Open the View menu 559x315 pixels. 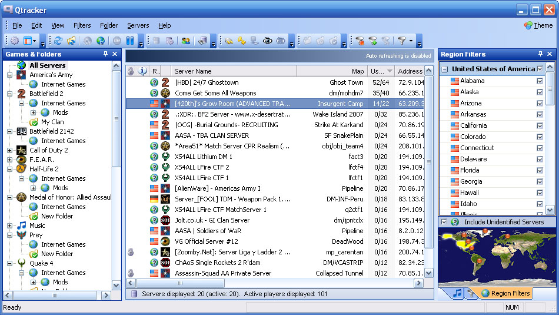coord(58,25)
